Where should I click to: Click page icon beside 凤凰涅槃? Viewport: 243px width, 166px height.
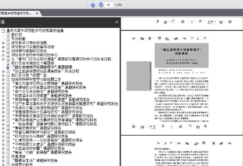(8, 157)
